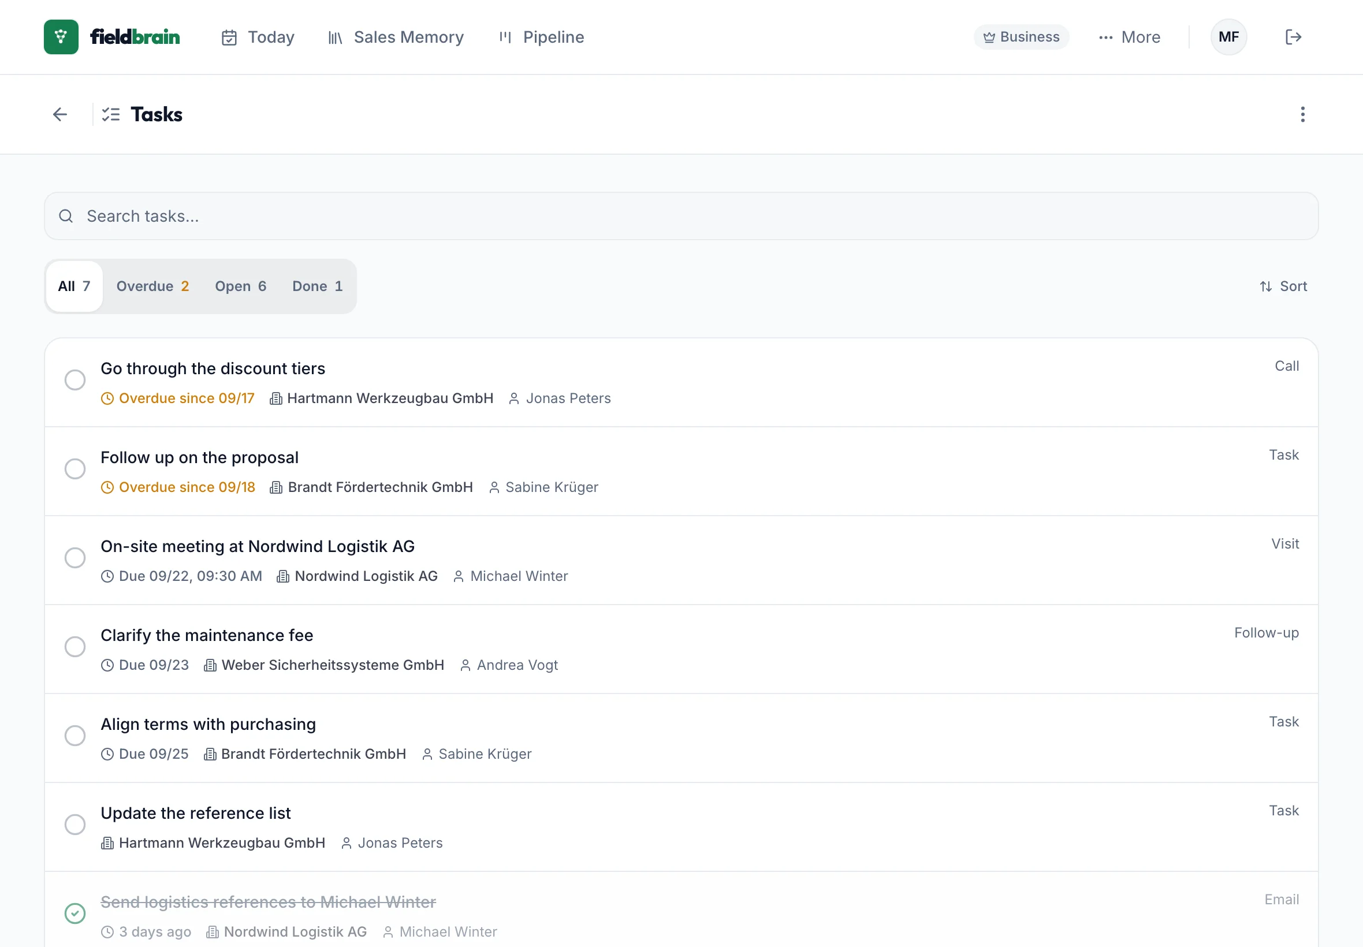Click the Business plan badge

pyautogui.click(x=1021, y=37)
